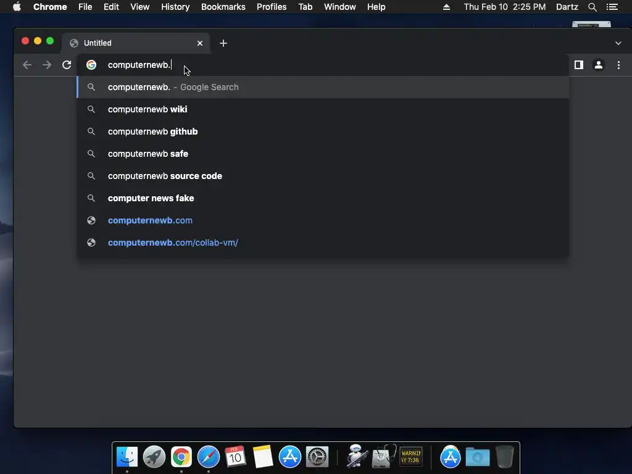Select 'computernewb. - Google Search' suggestion

pyautogui.click(x=323, y=87)
